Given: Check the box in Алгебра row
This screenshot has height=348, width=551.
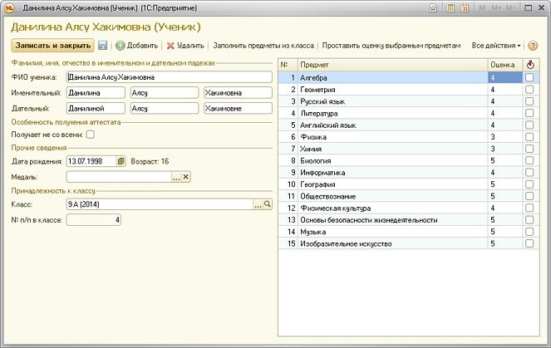Looking at the screenshot, I should 529,77.
